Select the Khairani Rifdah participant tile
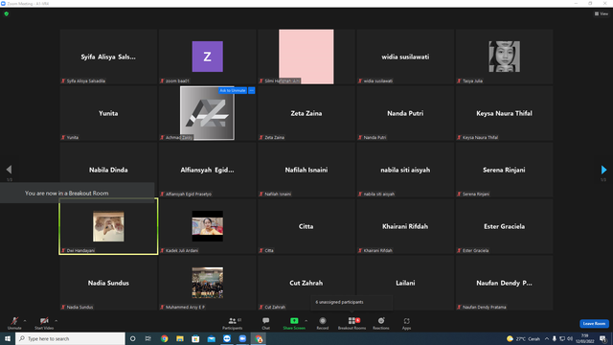Viewport: 613px width, 345px height. (405, 226)
